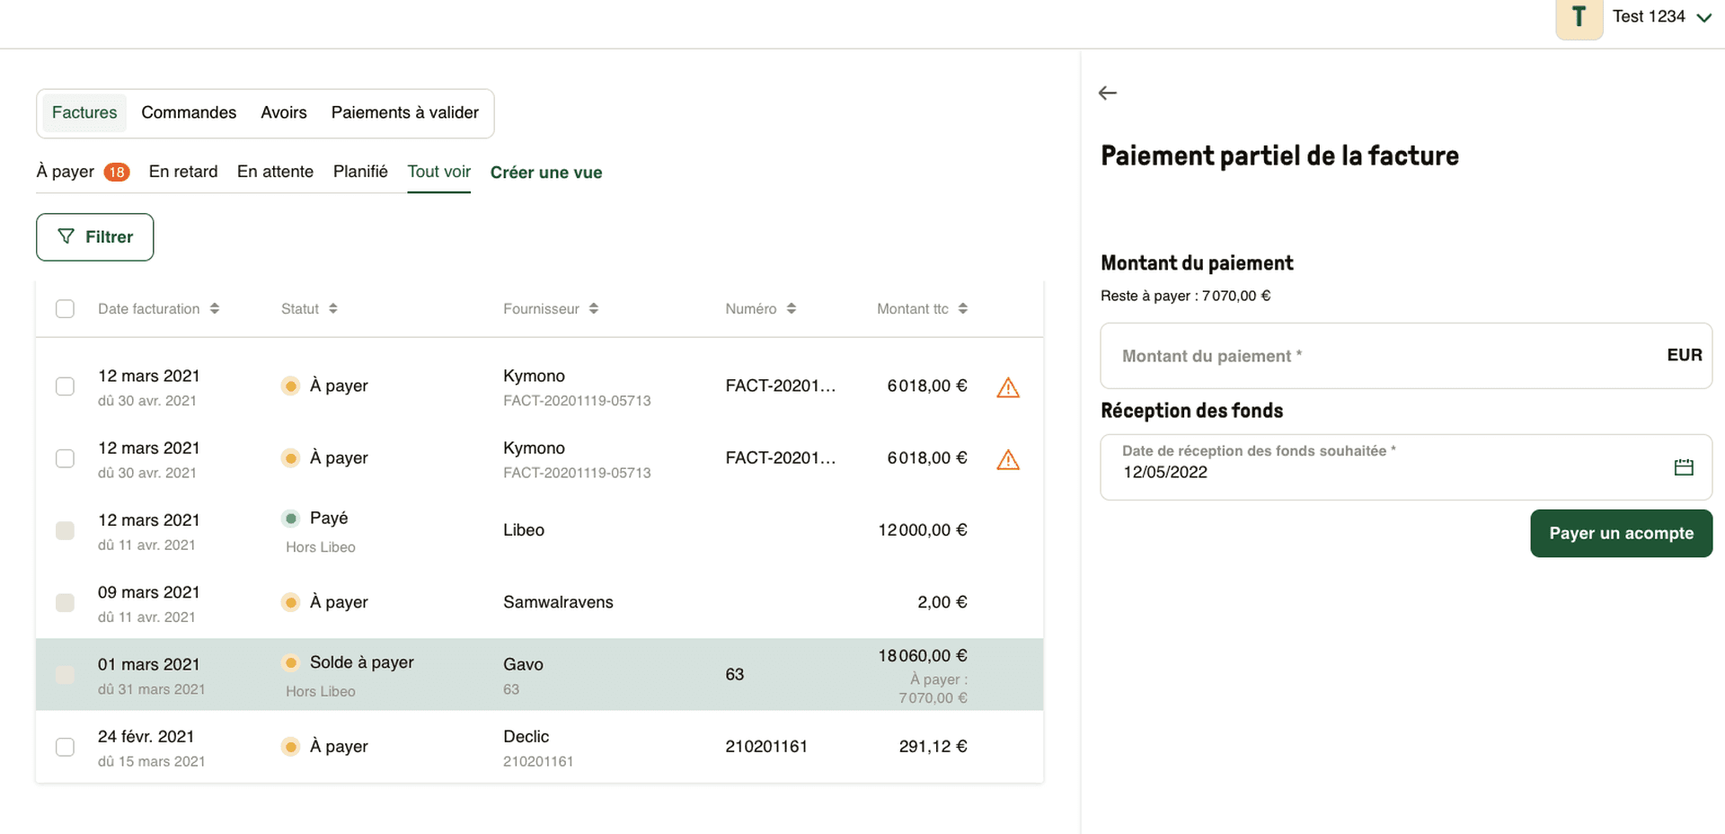Click sort arrows next to Statut
Image resolution: width=1725 pixels, height=834 pixels.
(x=333, y=308)
